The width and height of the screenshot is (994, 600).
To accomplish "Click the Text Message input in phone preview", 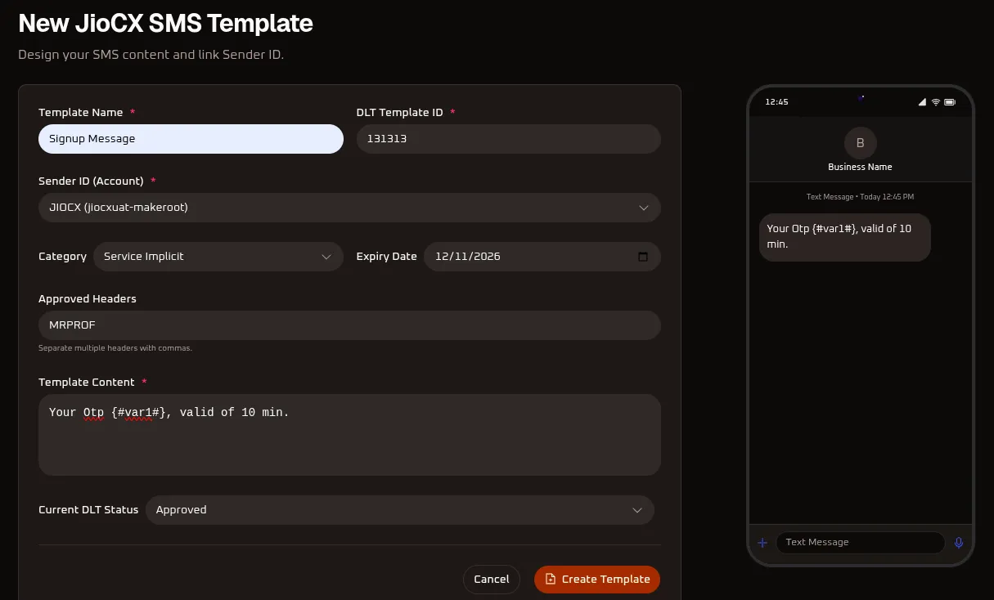I will [x=861, y=543].
